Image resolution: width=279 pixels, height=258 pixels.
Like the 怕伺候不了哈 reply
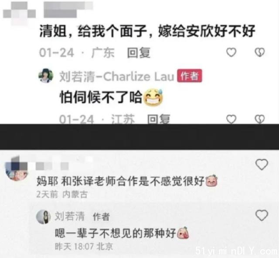point(231,119)
